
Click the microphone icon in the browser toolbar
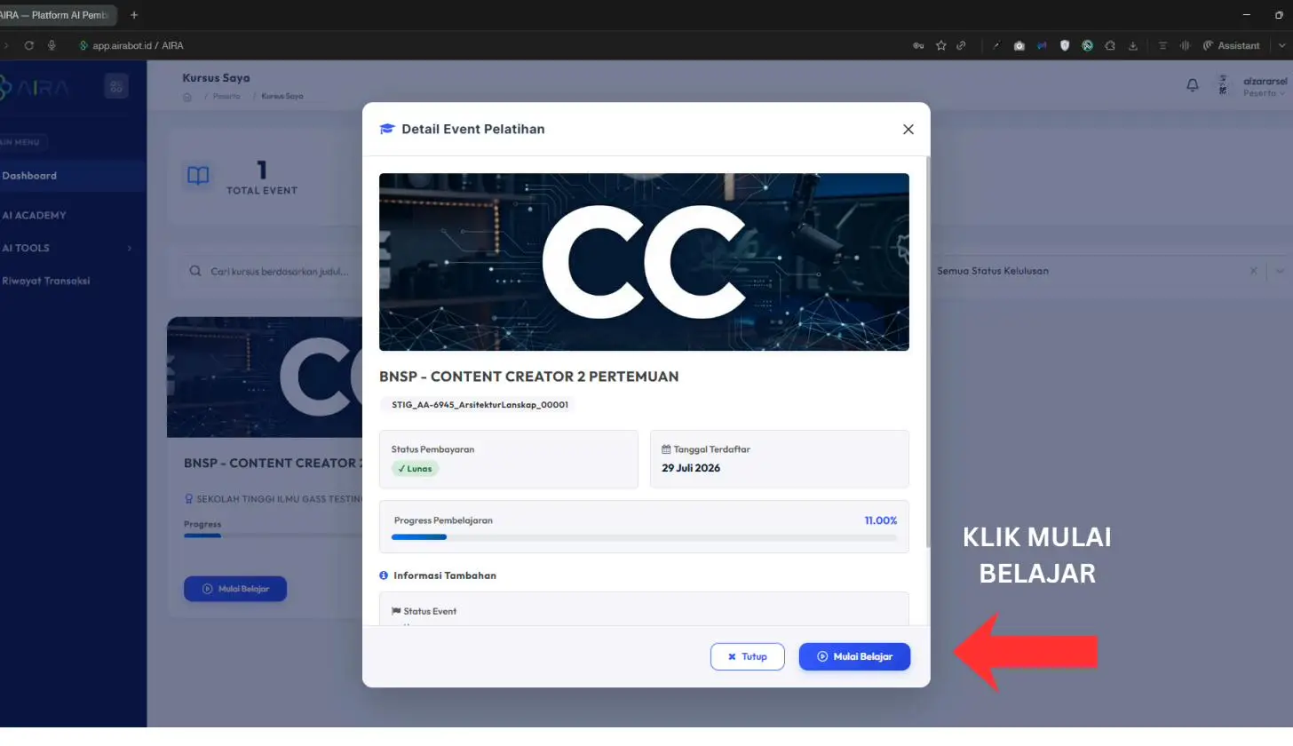[x=52, y=45]
